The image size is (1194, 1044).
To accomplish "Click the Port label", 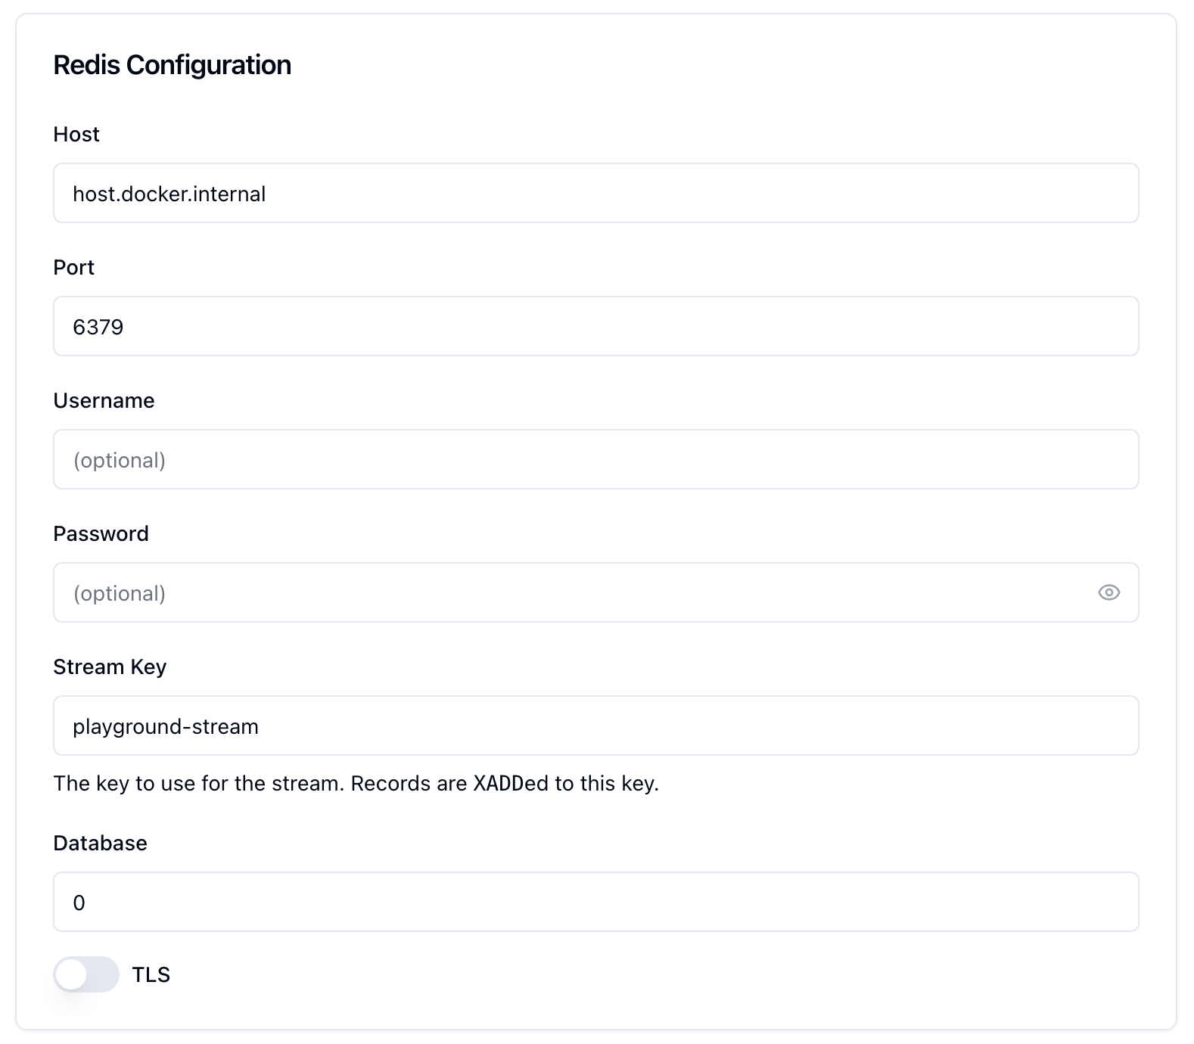I will 73,267.
